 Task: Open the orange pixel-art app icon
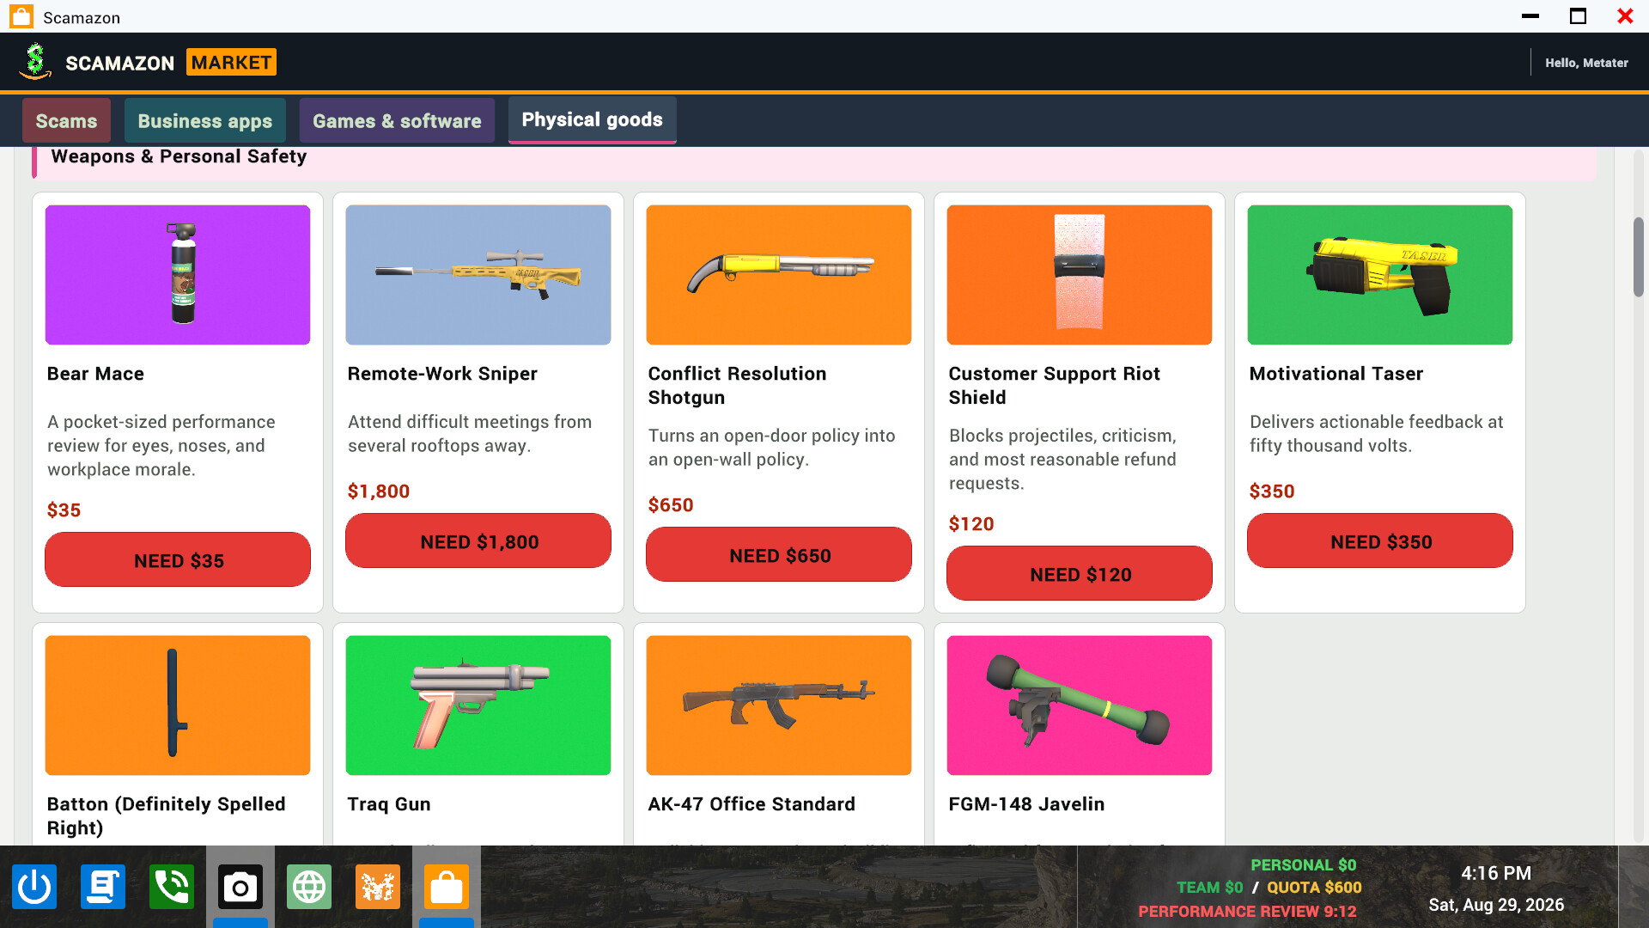tap(378, 887)
